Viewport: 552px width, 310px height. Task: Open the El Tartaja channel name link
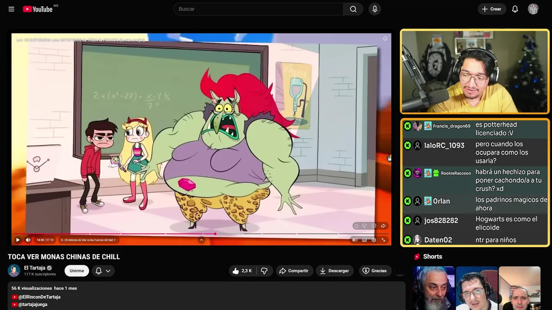34,268
